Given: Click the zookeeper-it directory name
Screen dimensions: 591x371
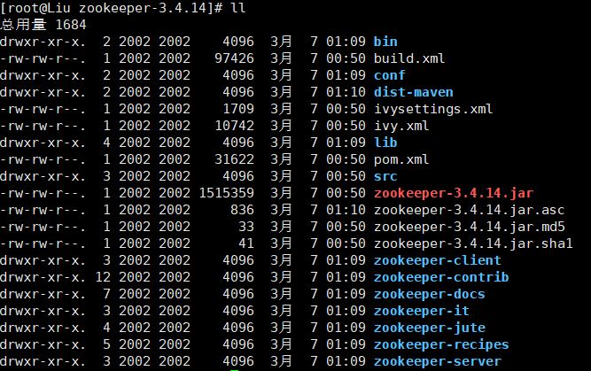Looking at the screenshot, I should (x=422, y=311).
